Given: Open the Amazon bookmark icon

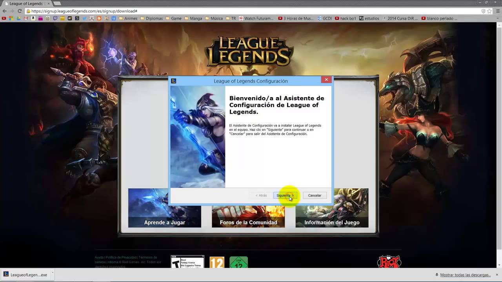Looking at the screenshot, I should [33, 18].
